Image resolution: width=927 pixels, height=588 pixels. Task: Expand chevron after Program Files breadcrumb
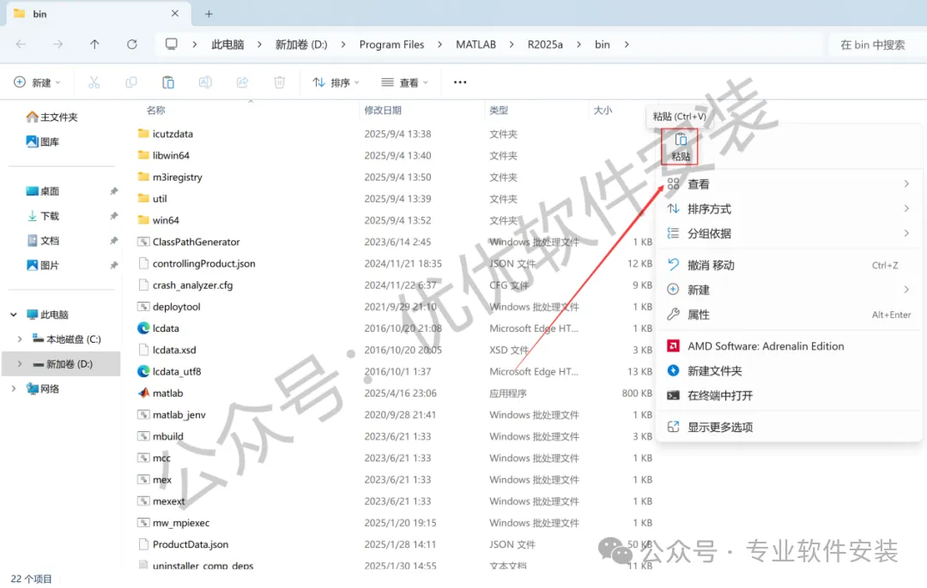coord(439,45)
